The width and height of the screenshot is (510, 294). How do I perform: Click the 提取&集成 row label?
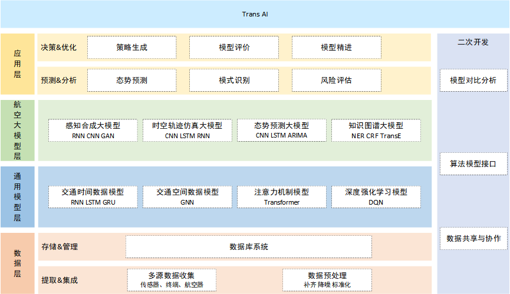[60, 280]
